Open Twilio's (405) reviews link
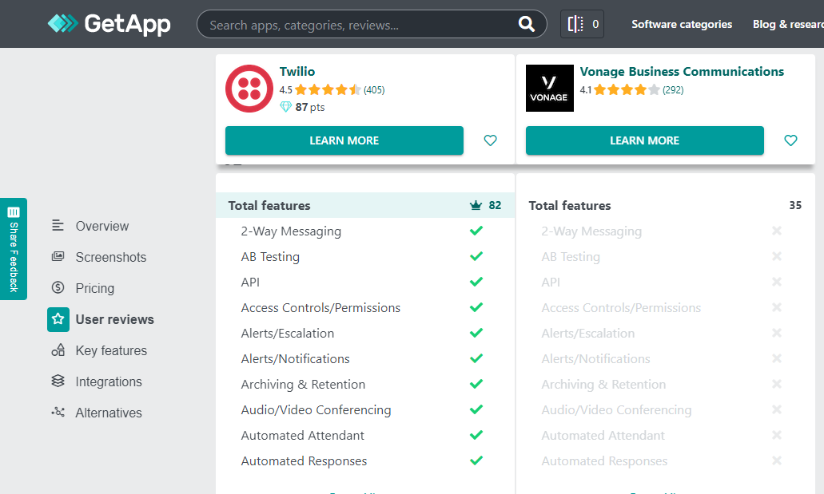 (x=374, y=89)
